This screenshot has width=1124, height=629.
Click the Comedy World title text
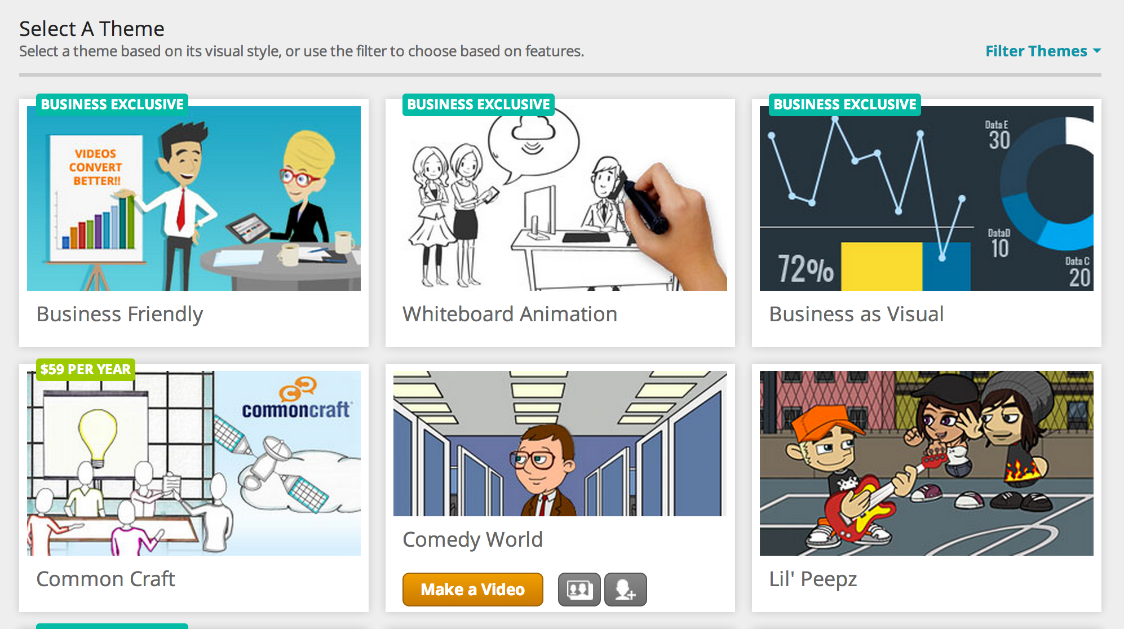pyautogui.click(x=472, y=539)
